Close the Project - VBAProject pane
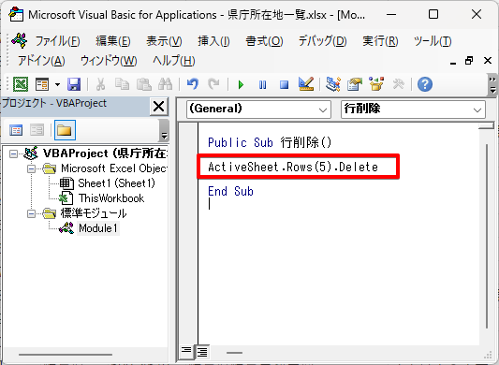Image resolution: width=499 pixels, height=365 pixels. tap(158, 107)
